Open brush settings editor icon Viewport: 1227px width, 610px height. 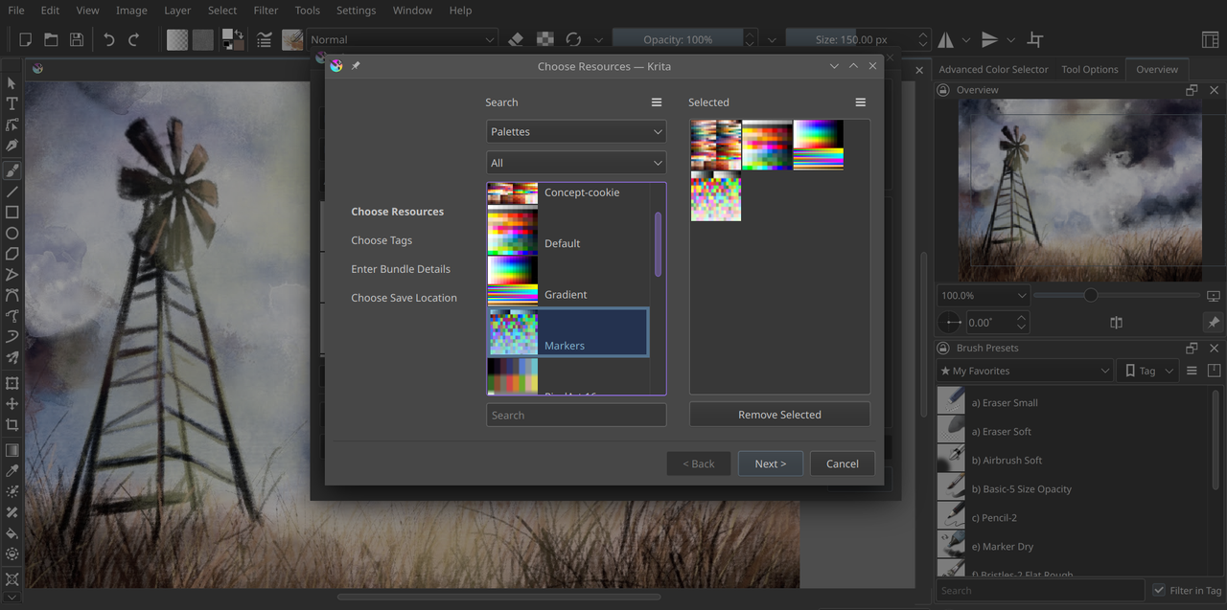click(264, 39)
